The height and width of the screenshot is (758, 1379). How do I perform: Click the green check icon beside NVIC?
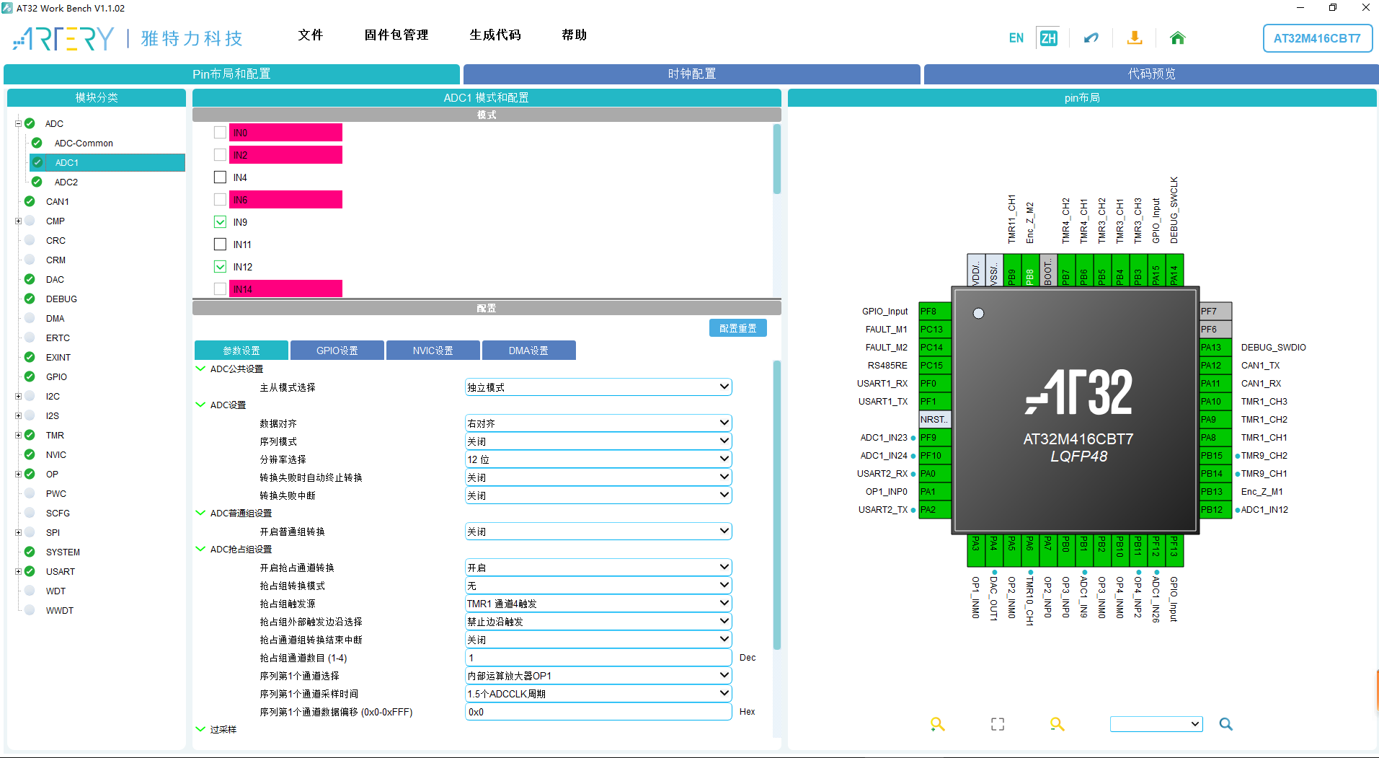30,454
